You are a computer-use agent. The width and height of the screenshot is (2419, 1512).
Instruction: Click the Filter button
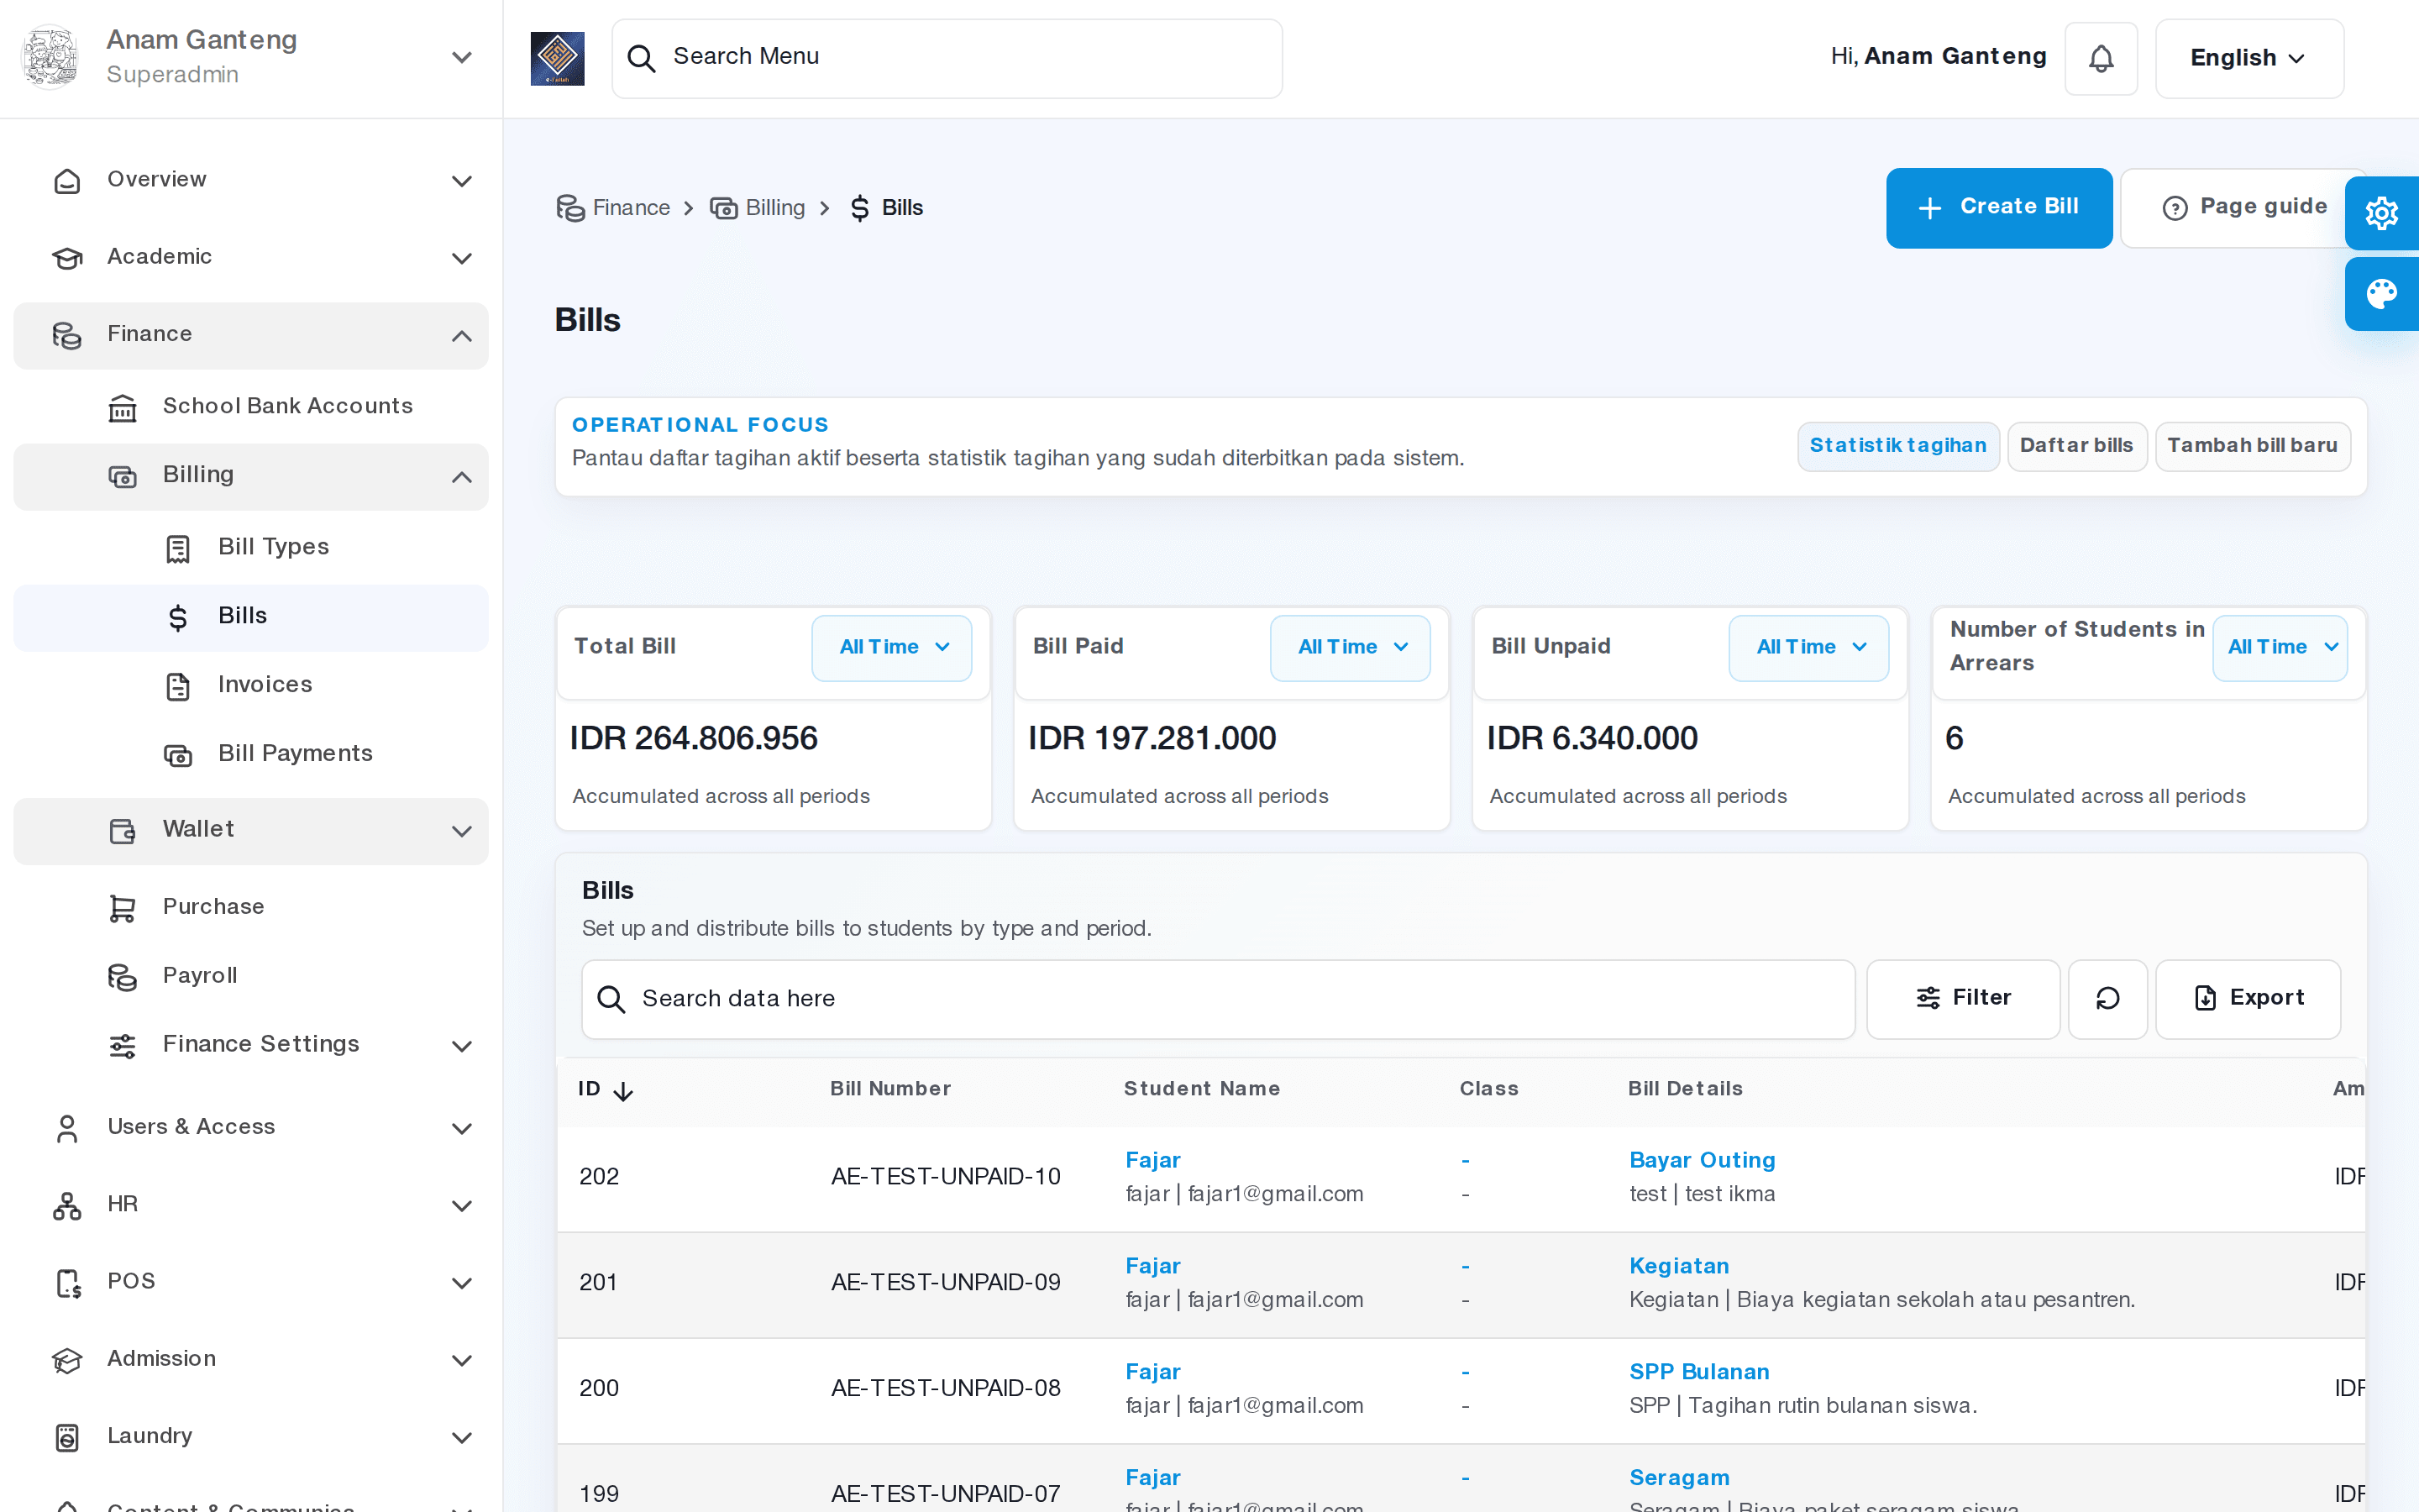(1962, 998)
